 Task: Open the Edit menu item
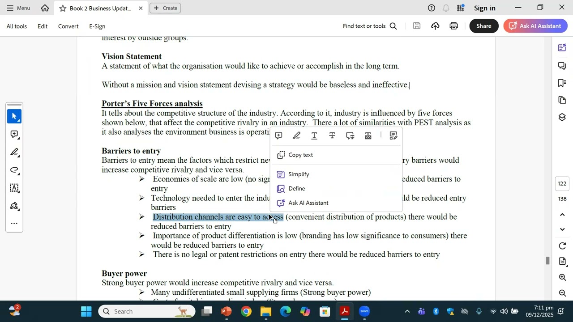point(43,26)
